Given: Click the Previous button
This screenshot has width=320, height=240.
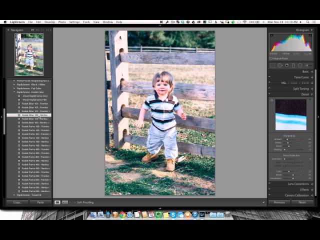Looking at the screenshot, I should [x=279, y=202].
